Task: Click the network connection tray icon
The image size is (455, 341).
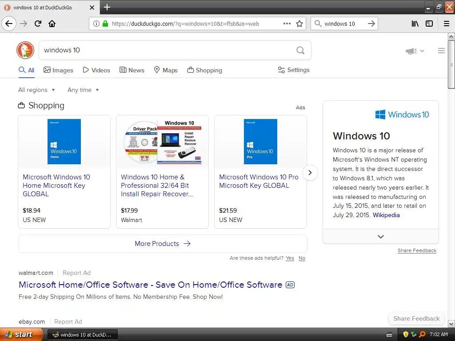Action: coord(414,335)
